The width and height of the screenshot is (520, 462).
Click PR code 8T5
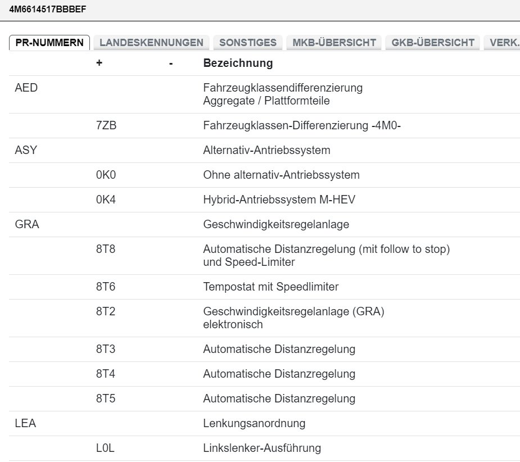pyautogui.click(x=106, y=399)
